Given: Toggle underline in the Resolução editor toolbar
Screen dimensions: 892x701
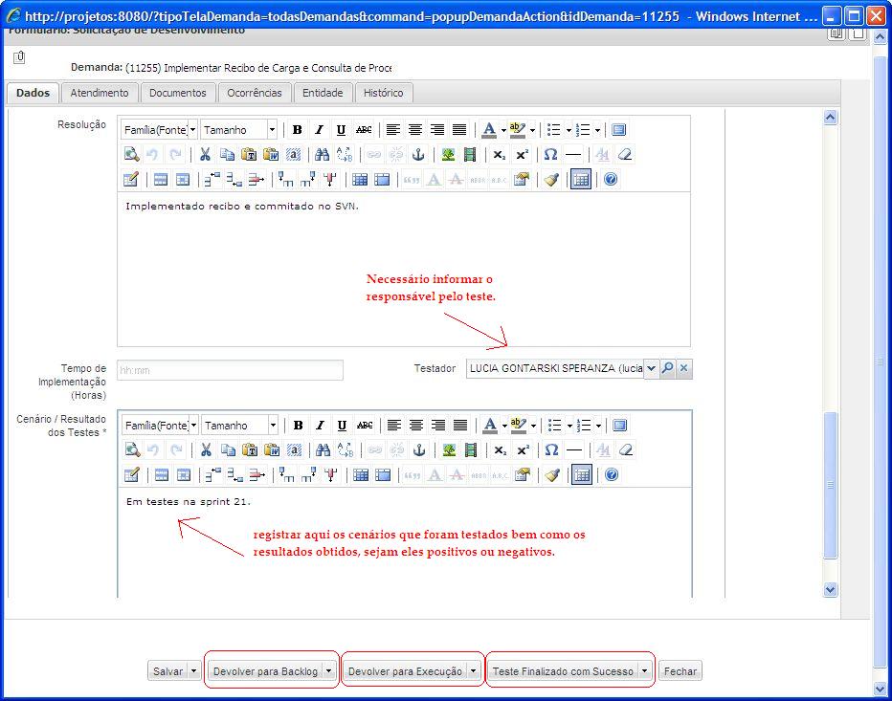Looking at the screenshot, I should tap(341, 130).
